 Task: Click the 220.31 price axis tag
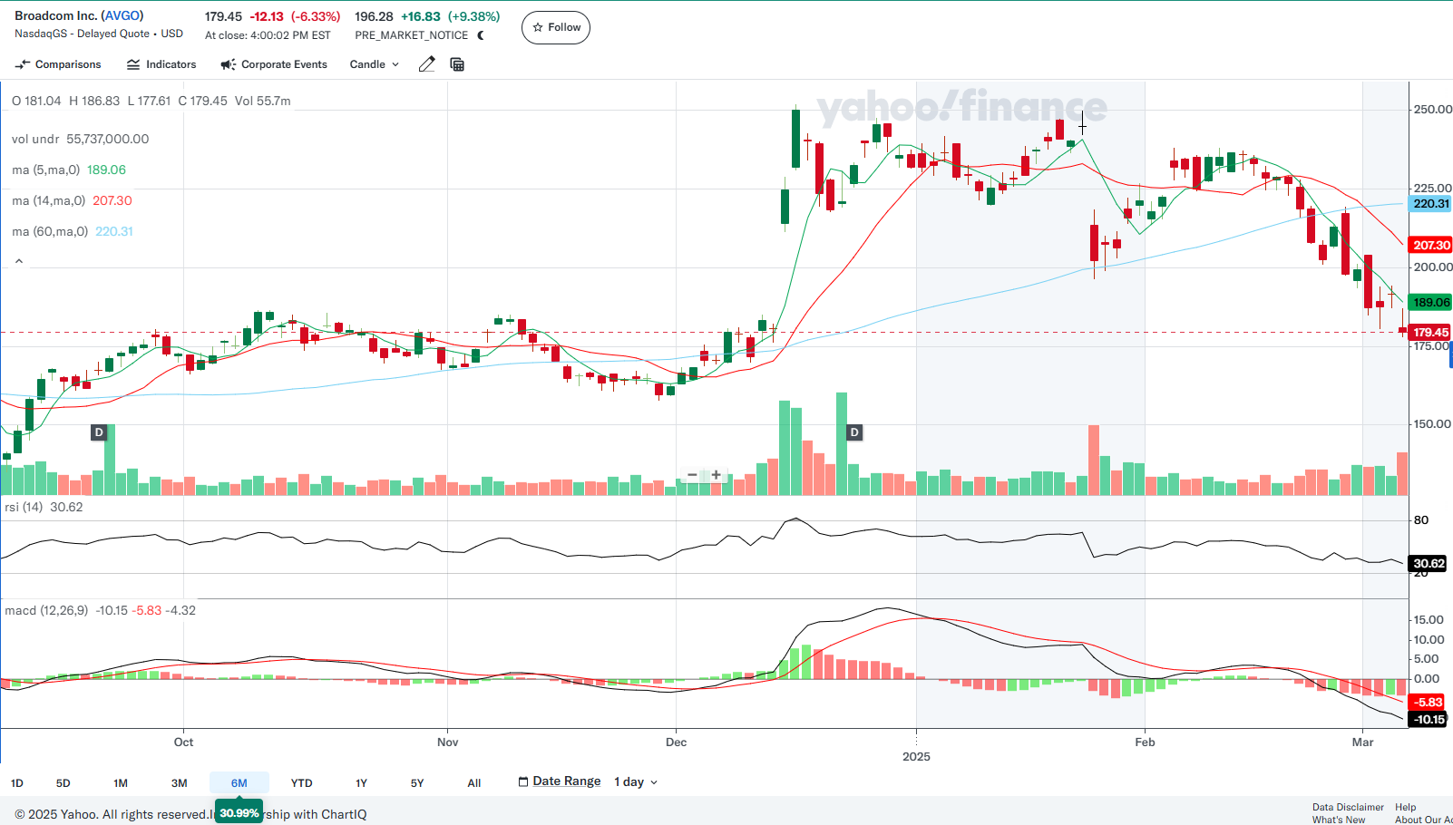[x=1430, y=204]
